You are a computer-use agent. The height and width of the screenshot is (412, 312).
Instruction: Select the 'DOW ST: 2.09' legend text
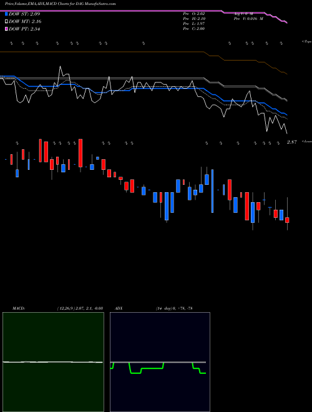[24, 14]
